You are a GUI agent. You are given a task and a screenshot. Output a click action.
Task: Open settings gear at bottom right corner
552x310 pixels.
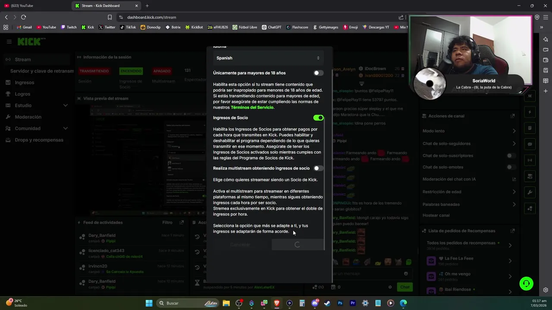coord(546,290)
